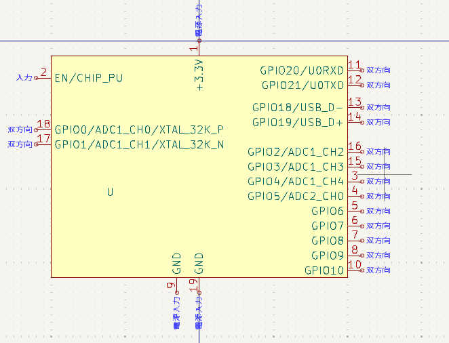Select the GPIO4/ADC1_CH4 pin label
The height and width of the screenshot is (343, 449).
point(295,182)
